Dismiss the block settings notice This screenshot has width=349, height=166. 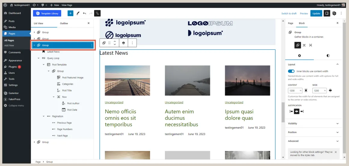[x=336, y=152]
